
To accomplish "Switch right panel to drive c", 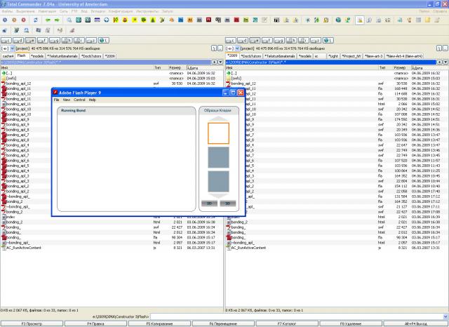I will click(231, 41).
